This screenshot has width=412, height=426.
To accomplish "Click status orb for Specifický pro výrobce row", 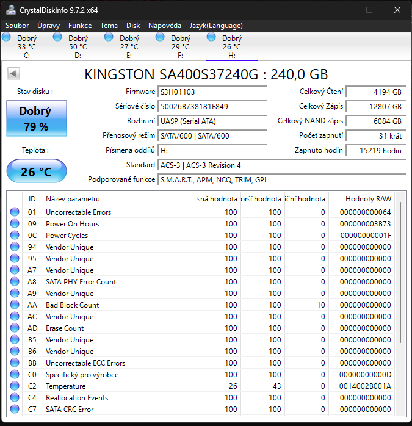I will pos(15,374).
